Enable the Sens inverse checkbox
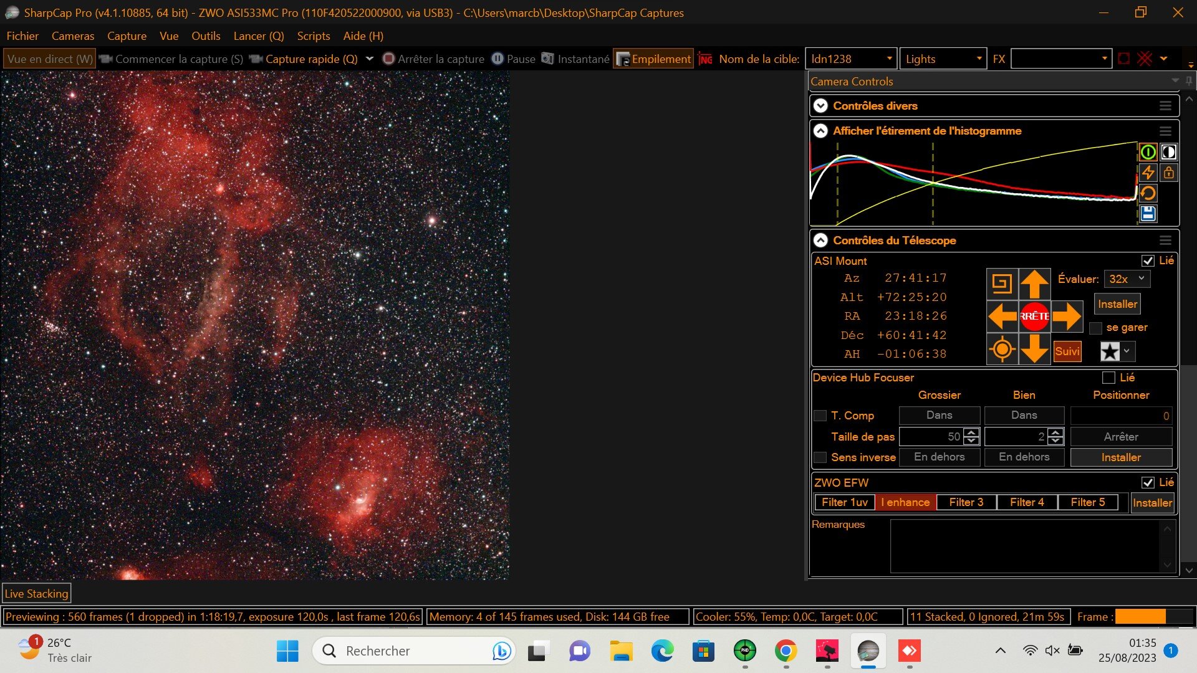 [820, 457]
